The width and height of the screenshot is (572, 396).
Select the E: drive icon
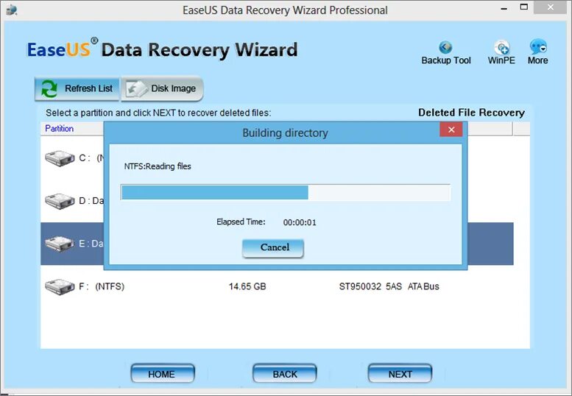coord(60,244)
